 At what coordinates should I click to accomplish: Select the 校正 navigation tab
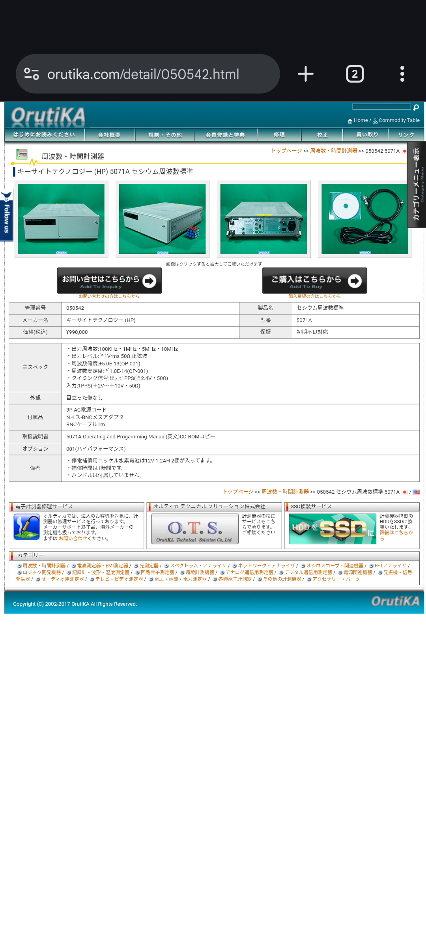point(322,135)
